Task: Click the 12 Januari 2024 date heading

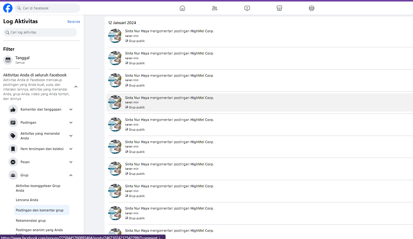Action: click(x=122, y=23)
